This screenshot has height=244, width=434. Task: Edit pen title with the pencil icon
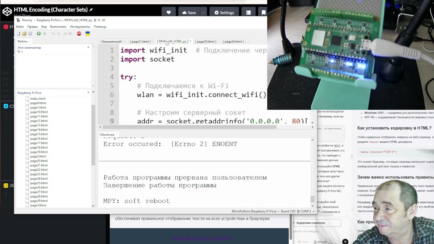[x=91, y=10]
